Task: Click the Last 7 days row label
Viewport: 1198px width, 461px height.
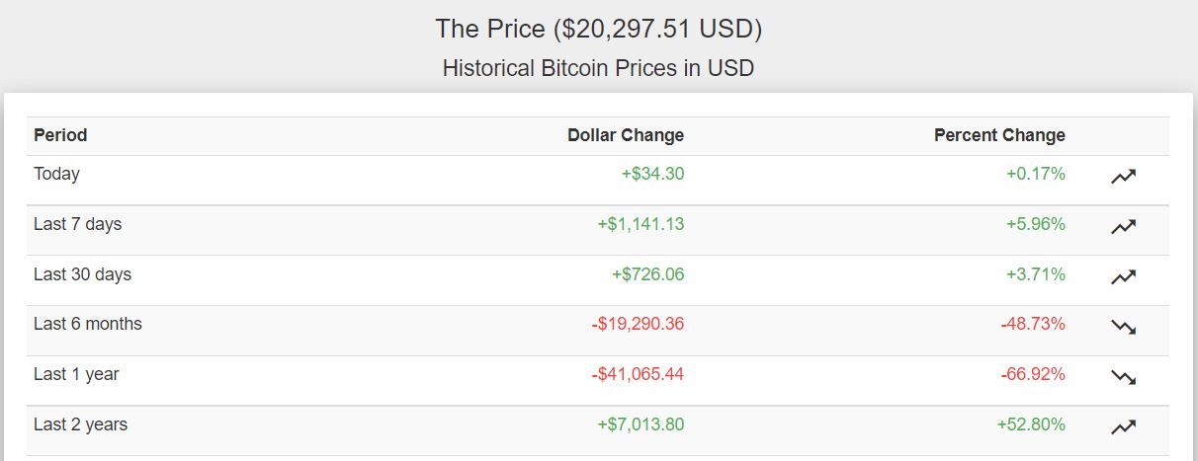Action: [x=77, y=224]
